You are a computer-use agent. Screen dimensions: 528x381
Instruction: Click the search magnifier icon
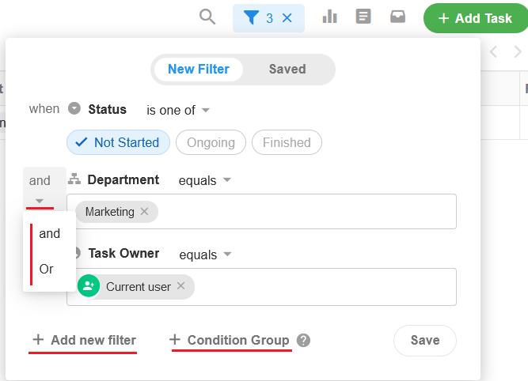pos(207,17)
